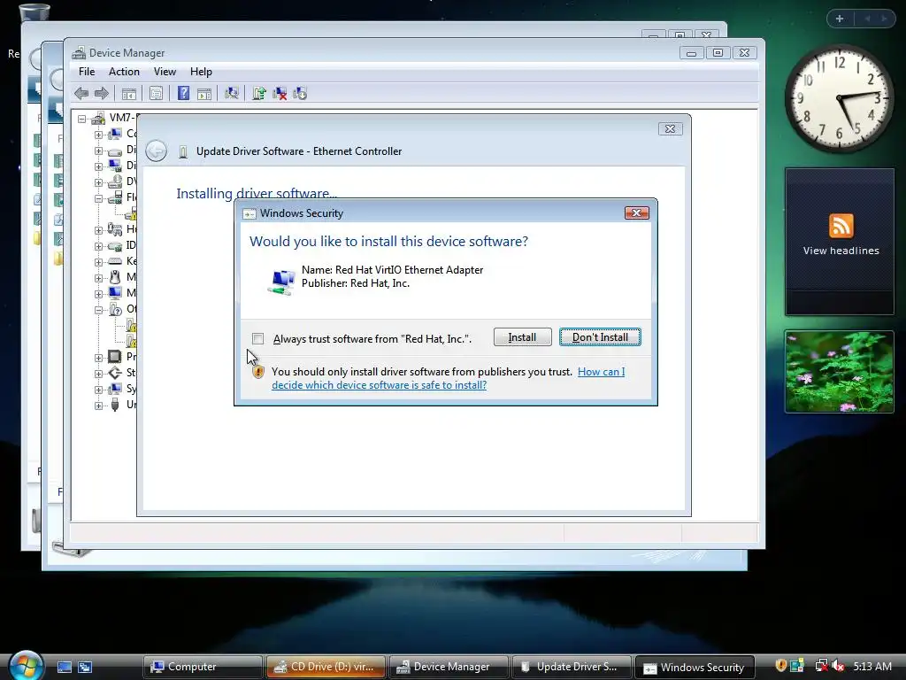The image size is (906, 680).
Task: Collapse the Floppy drive controllers node
Action: 98,198
